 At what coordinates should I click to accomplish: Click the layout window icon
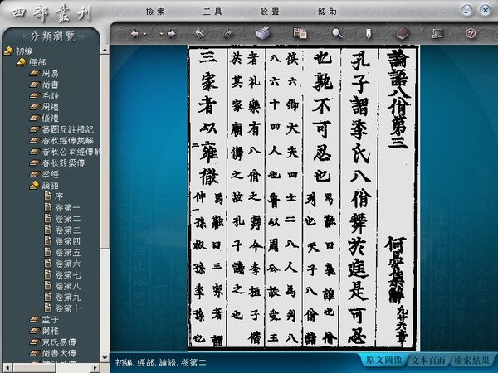coord(437,33)
